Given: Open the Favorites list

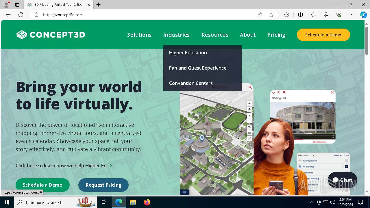Looking at the screenshot, I should [313, 15].
